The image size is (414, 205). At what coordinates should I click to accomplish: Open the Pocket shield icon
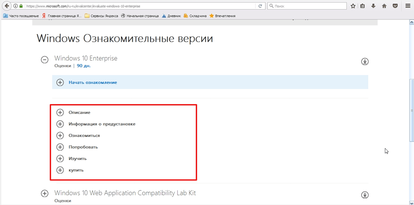point(395,6)
